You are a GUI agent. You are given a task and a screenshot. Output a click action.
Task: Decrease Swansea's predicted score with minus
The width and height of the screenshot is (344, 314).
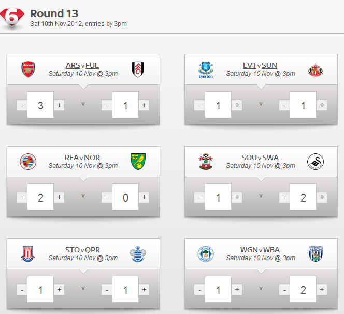tap(284, 197)
